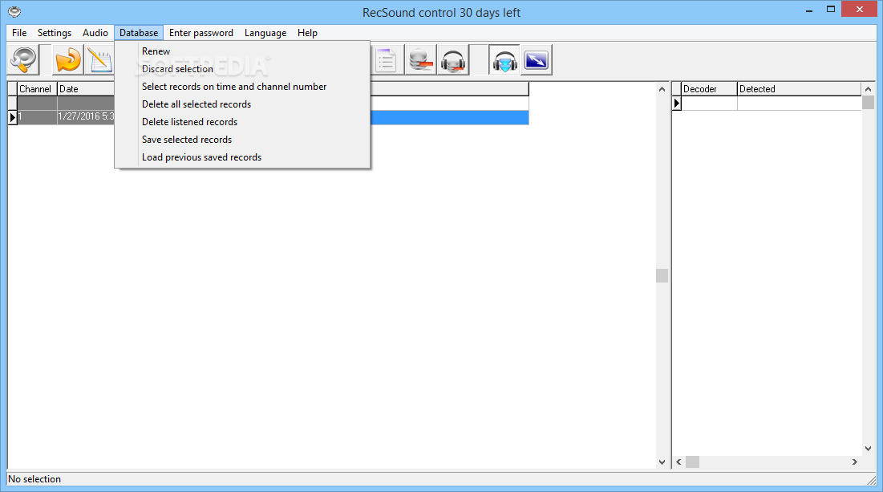883x492 pixels.
Task: Minimize the RecSound control window
Action: coord(809,10)
